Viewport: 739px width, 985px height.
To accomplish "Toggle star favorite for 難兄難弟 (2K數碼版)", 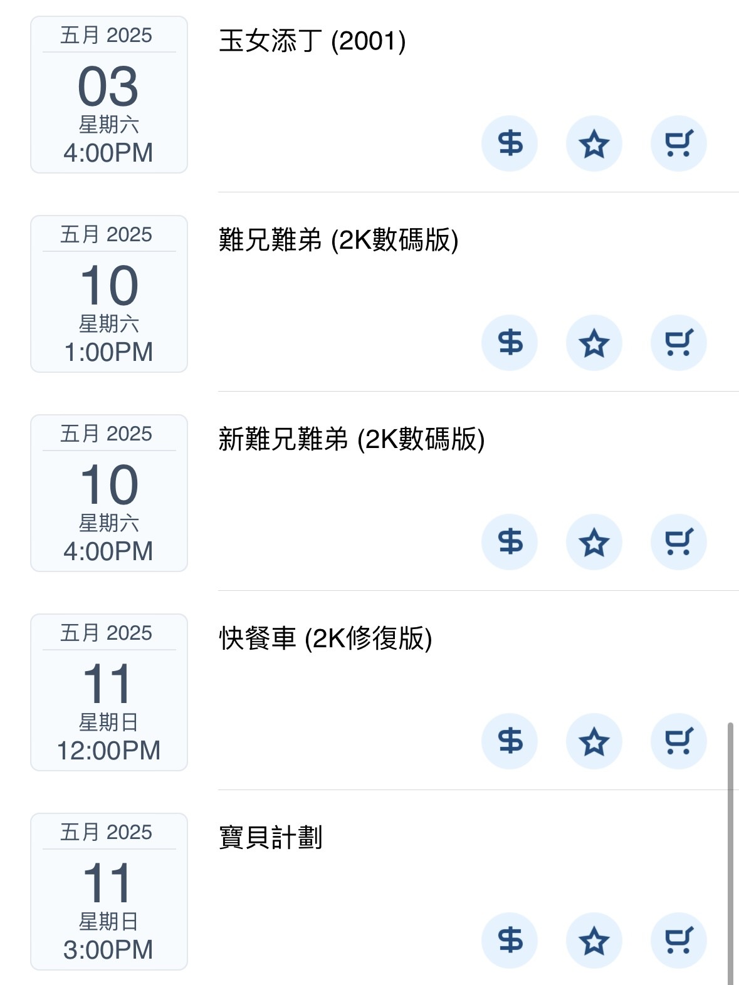I will 594,343.
